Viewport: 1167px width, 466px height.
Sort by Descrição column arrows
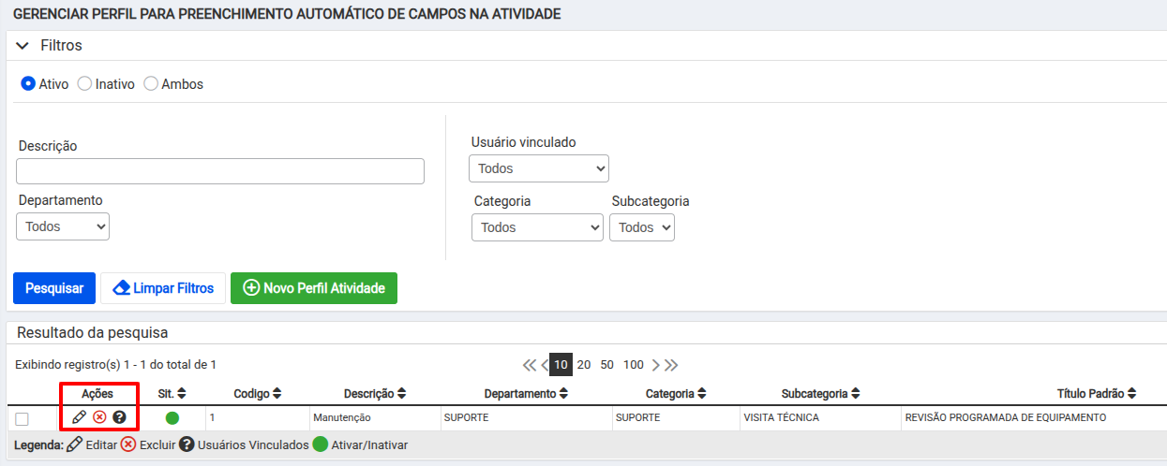401,394
